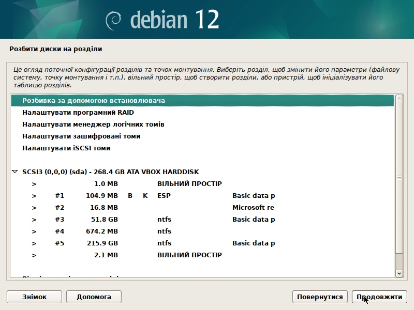Select partition #1 104.9 MB ESP
Image resolution: width=414 pixels, height=310 pixels.
202,196
